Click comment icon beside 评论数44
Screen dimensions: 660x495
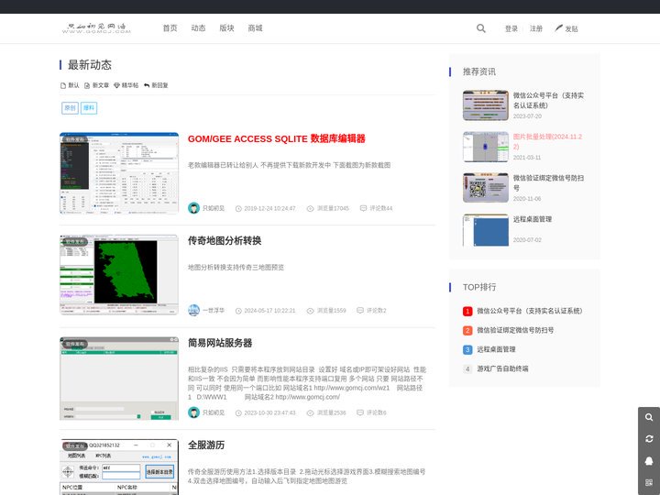click(363, 208)
